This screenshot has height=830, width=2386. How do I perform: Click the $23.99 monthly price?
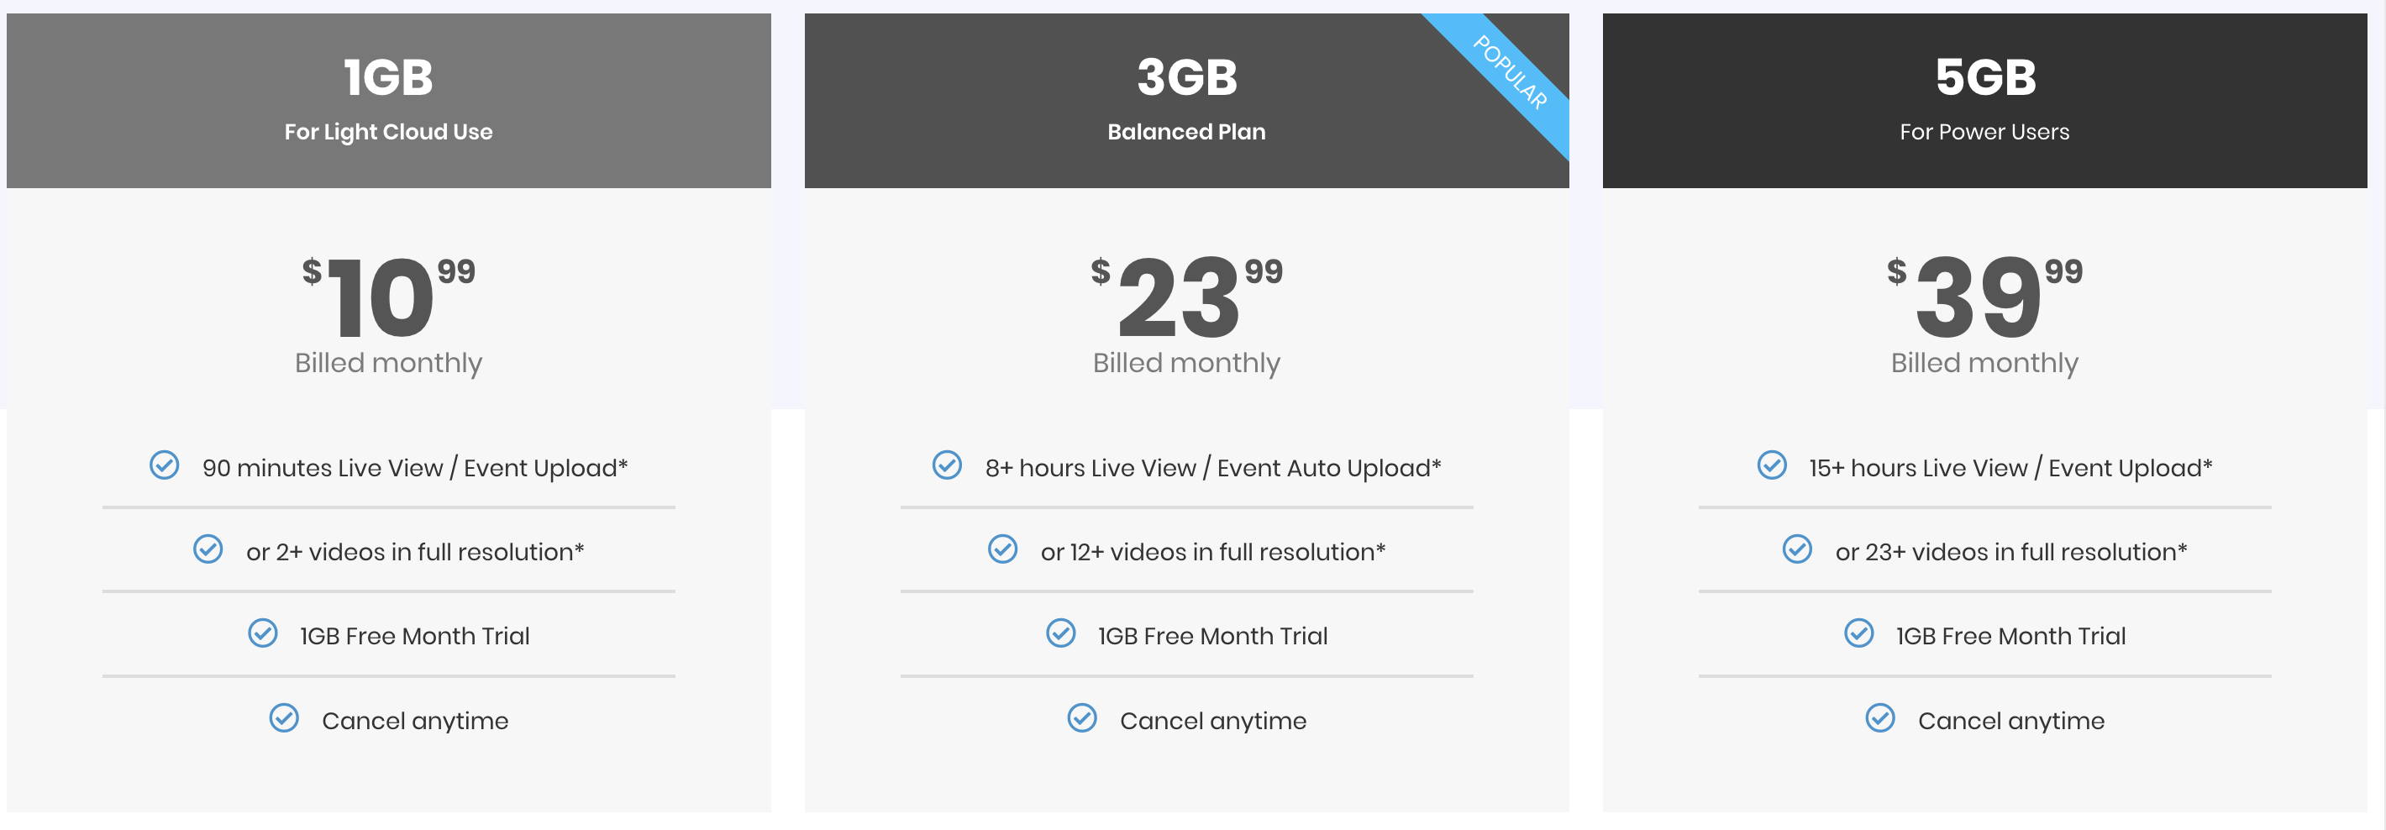click(1186, 297)
